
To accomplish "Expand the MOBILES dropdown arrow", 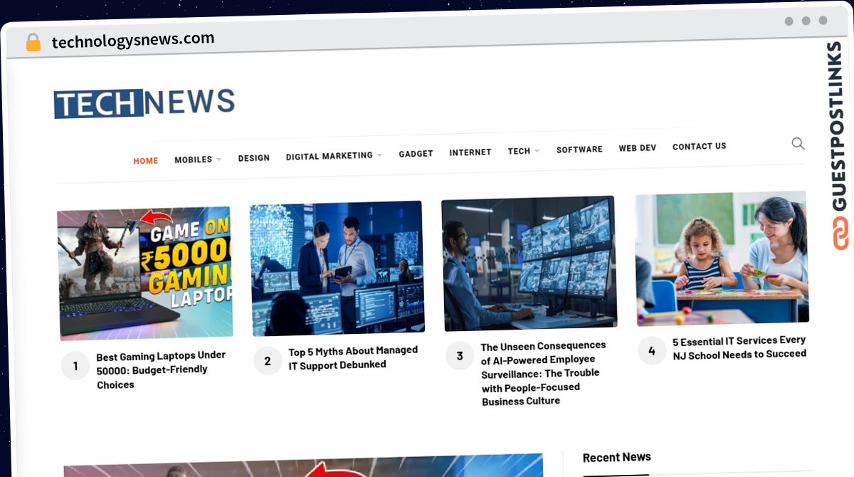I will 218,159.
